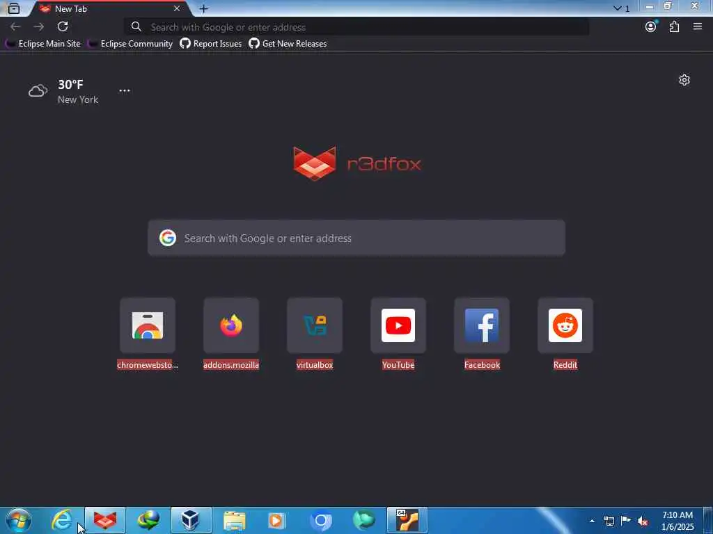Click the 30°F temperature reading
Screen dimensions: 713x534
tap(70, 84)
